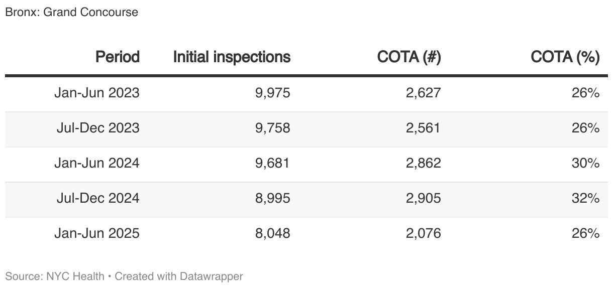Click the COTA (#) column header

(409, 57)
